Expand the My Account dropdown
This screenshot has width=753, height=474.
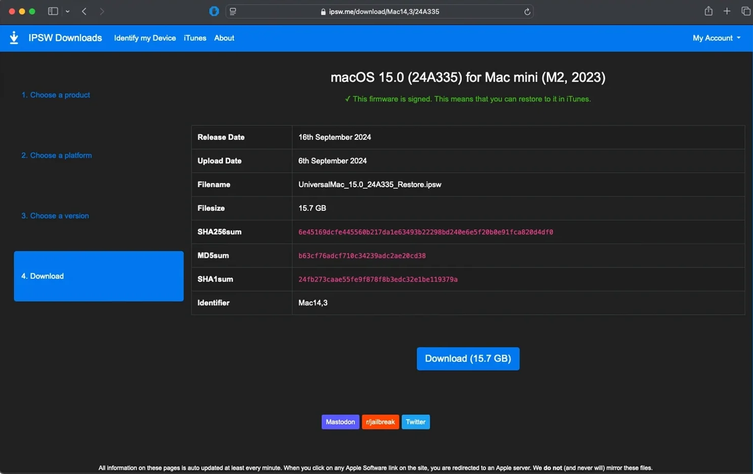(x=716, y=38)
